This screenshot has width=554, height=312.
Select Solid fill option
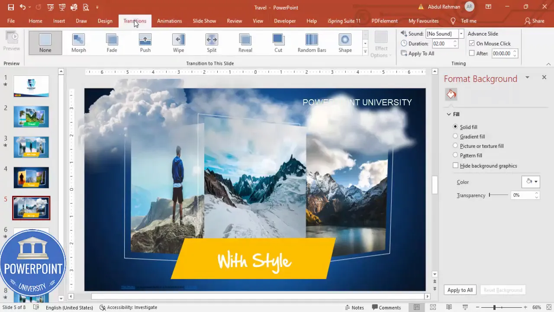click(455, 127)
